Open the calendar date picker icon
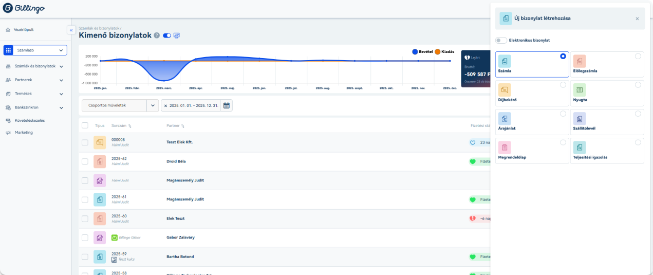653x275 pixels. tap(227, 105)
